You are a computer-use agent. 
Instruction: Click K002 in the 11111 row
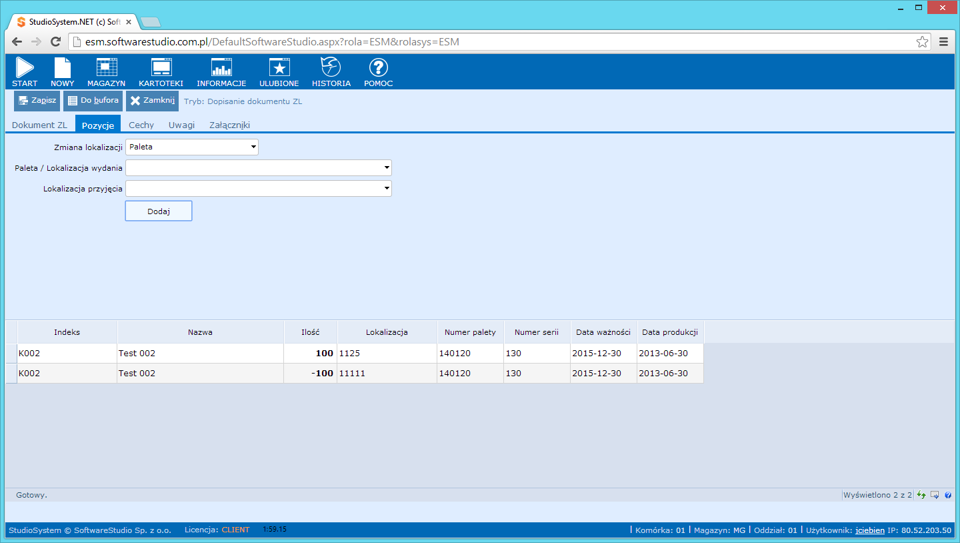[x=67, y=374]
